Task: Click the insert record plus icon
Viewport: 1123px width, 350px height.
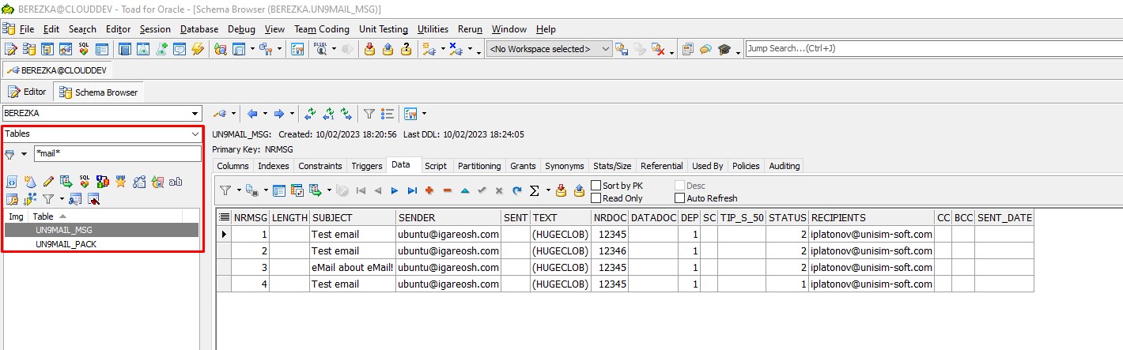Action: coord(429,190)
